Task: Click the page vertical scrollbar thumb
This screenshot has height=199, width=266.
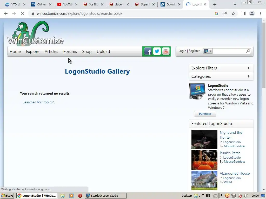Action: [264, 55]
